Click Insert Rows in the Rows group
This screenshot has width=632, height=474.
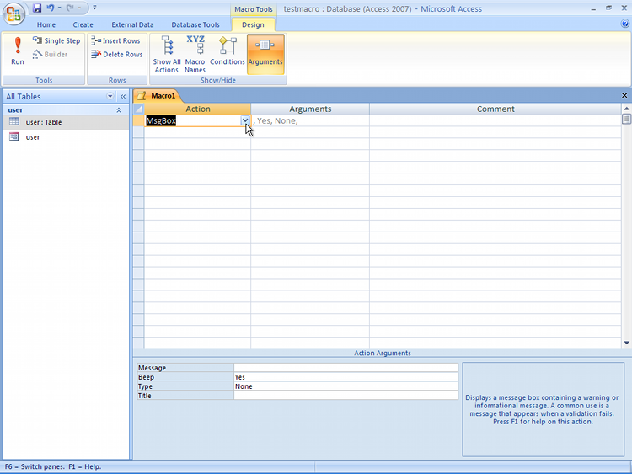point(115,40)
